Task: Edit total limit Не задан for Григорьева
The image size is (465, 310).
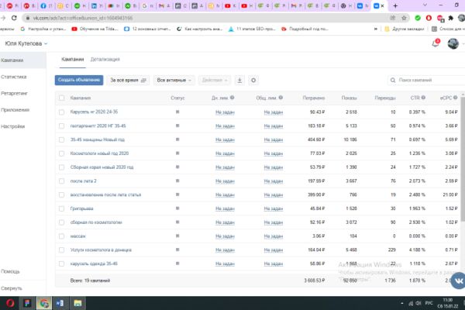Action: [273, 208]
